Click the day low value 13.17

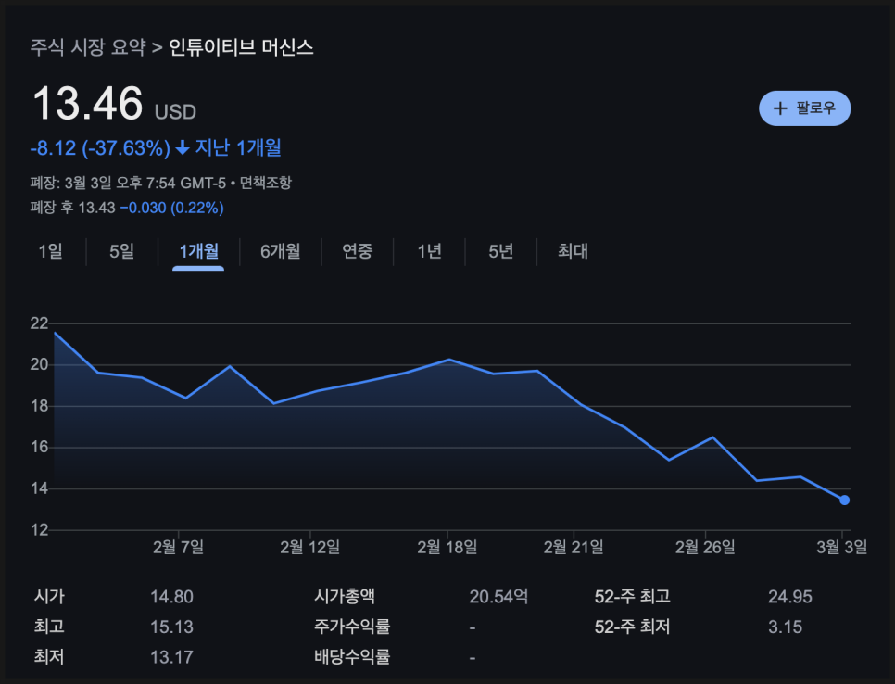[171, 658]
